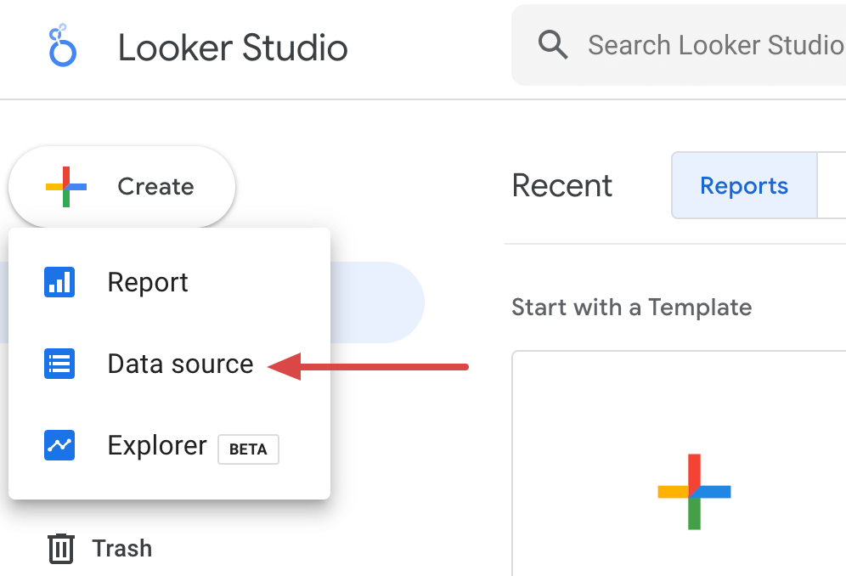Open the blank report template card
Screen dimensions: 846x576
(679, 463)
